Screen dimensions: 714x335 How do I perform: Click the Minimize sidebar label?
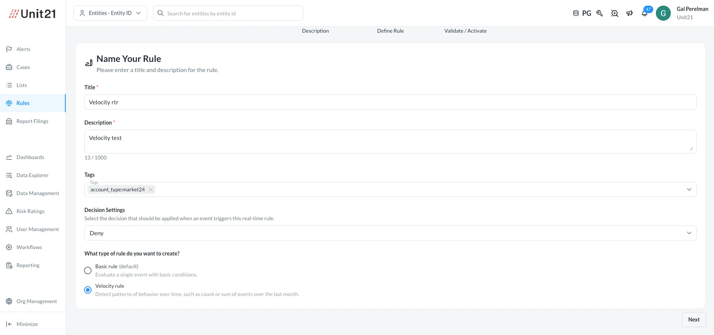coord(27,324)
